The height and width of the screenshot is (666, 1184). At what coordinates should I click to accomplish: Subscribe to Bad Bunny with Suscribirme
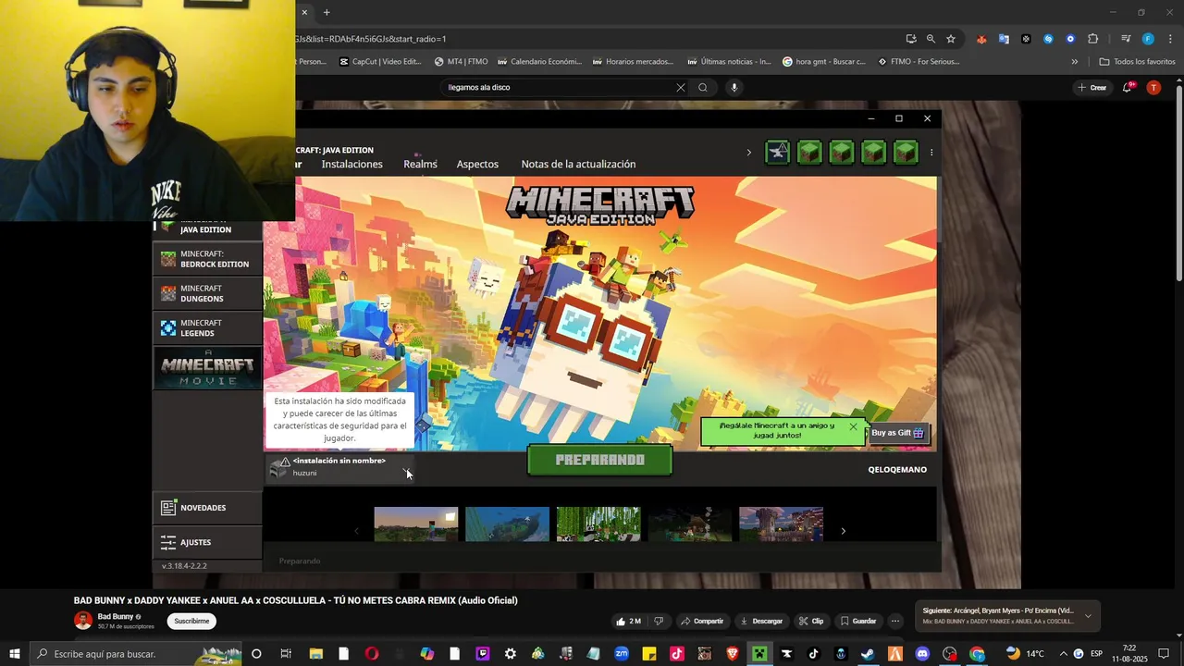pyautogui.click(x=191, y=621)
